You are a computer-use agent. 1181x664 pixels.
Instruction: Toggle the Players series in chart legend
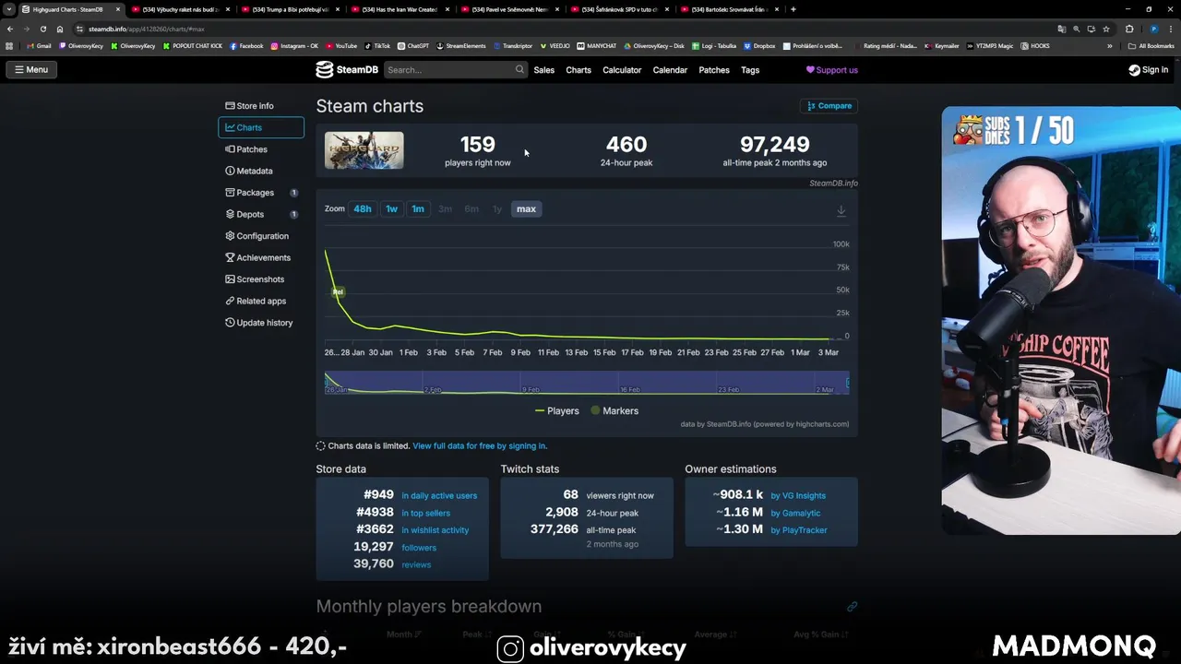click(x=557, y=410)
